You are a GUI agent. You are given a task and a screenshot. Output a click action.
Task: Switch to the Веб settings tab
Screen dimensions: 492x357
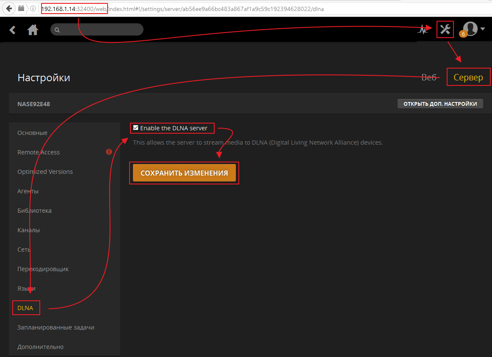[428, 77]
